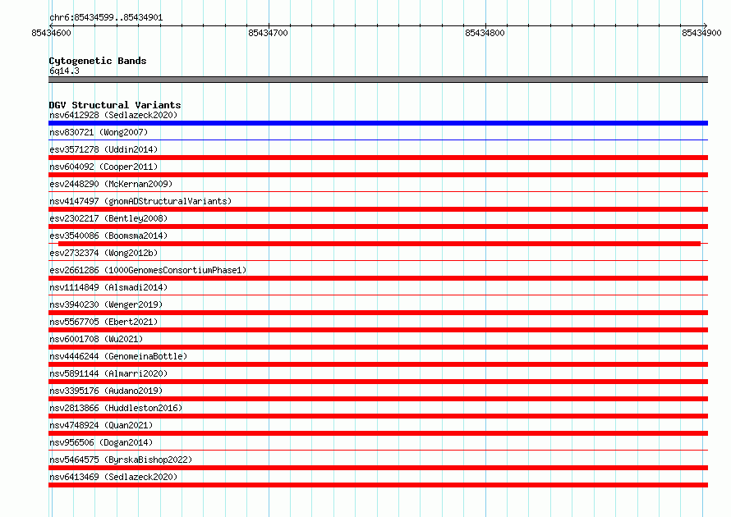Open variant nsv956506 (Dogan2014) label
731x517 pixels.
[x=101, y=442]
